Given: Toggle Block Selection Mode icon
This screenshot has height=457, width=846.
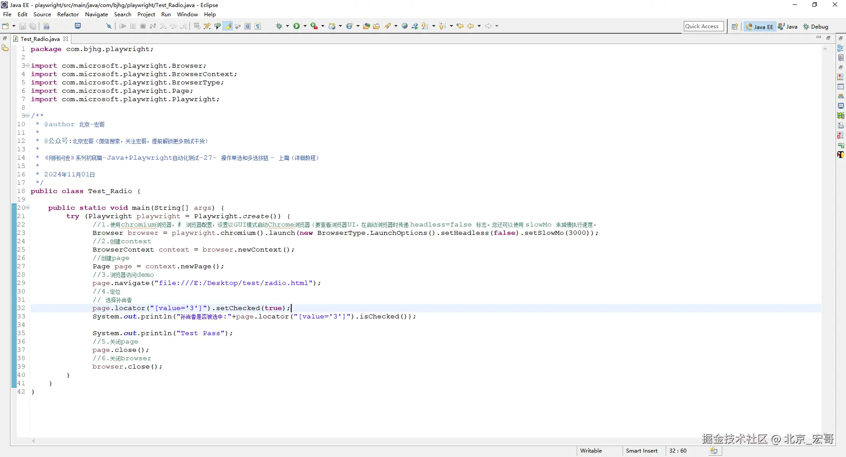Looking at the screenshot, I should coord(248,26).
